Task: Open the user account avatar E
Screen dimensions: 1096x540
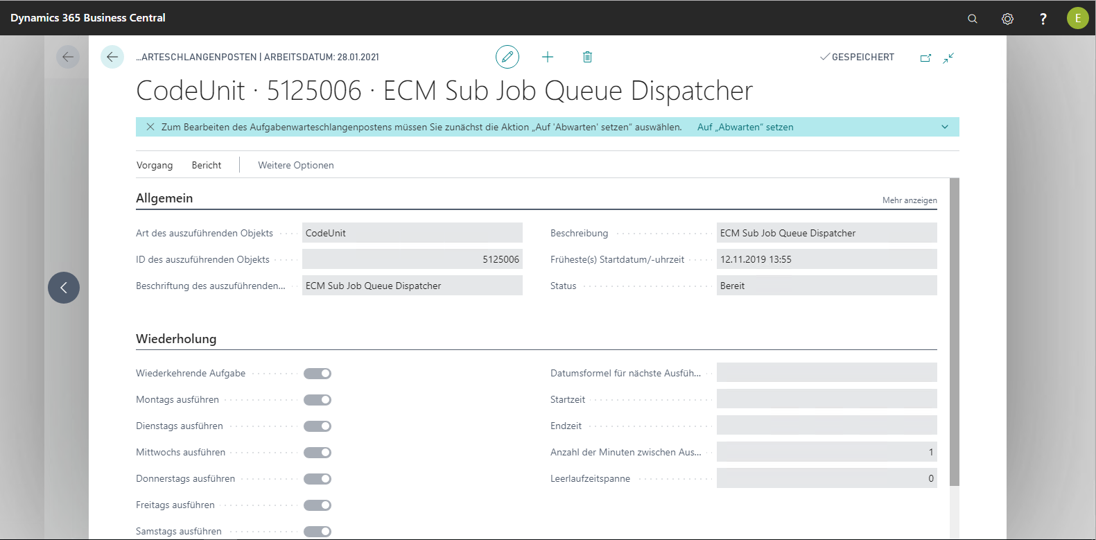Action: (x=1078, y=18)
